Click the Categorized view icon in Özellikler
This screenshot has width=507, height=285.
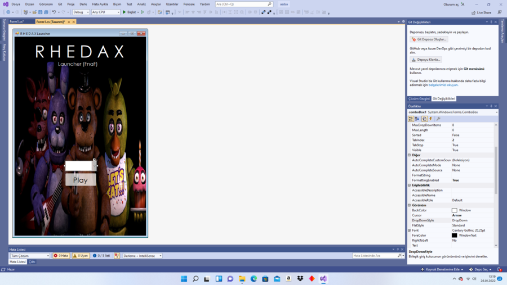(x=411, y=119)
